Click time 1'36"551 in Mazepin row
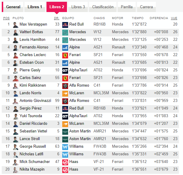Image resolution: width=183 pixels, height=175 pixels. coord(139,169)
